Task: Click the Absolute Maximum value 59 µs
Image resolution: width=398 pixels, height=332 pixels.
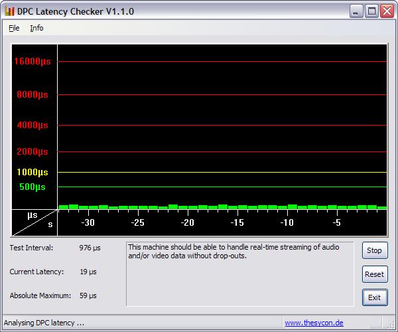Action: (88, 295)
